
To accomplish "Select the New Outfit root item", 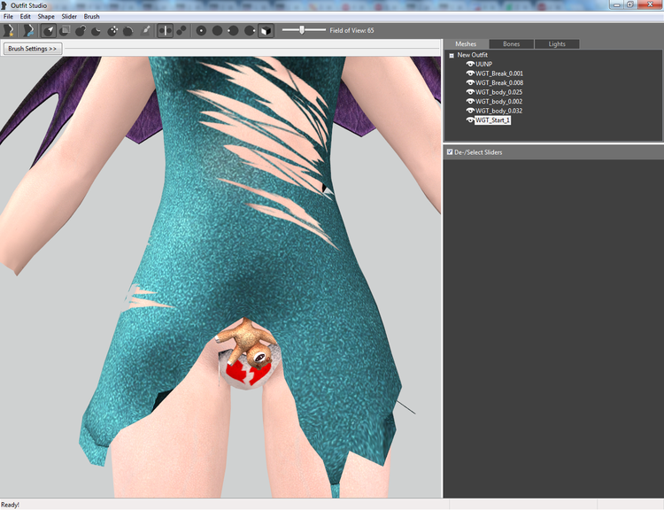I will click(472, 55).
